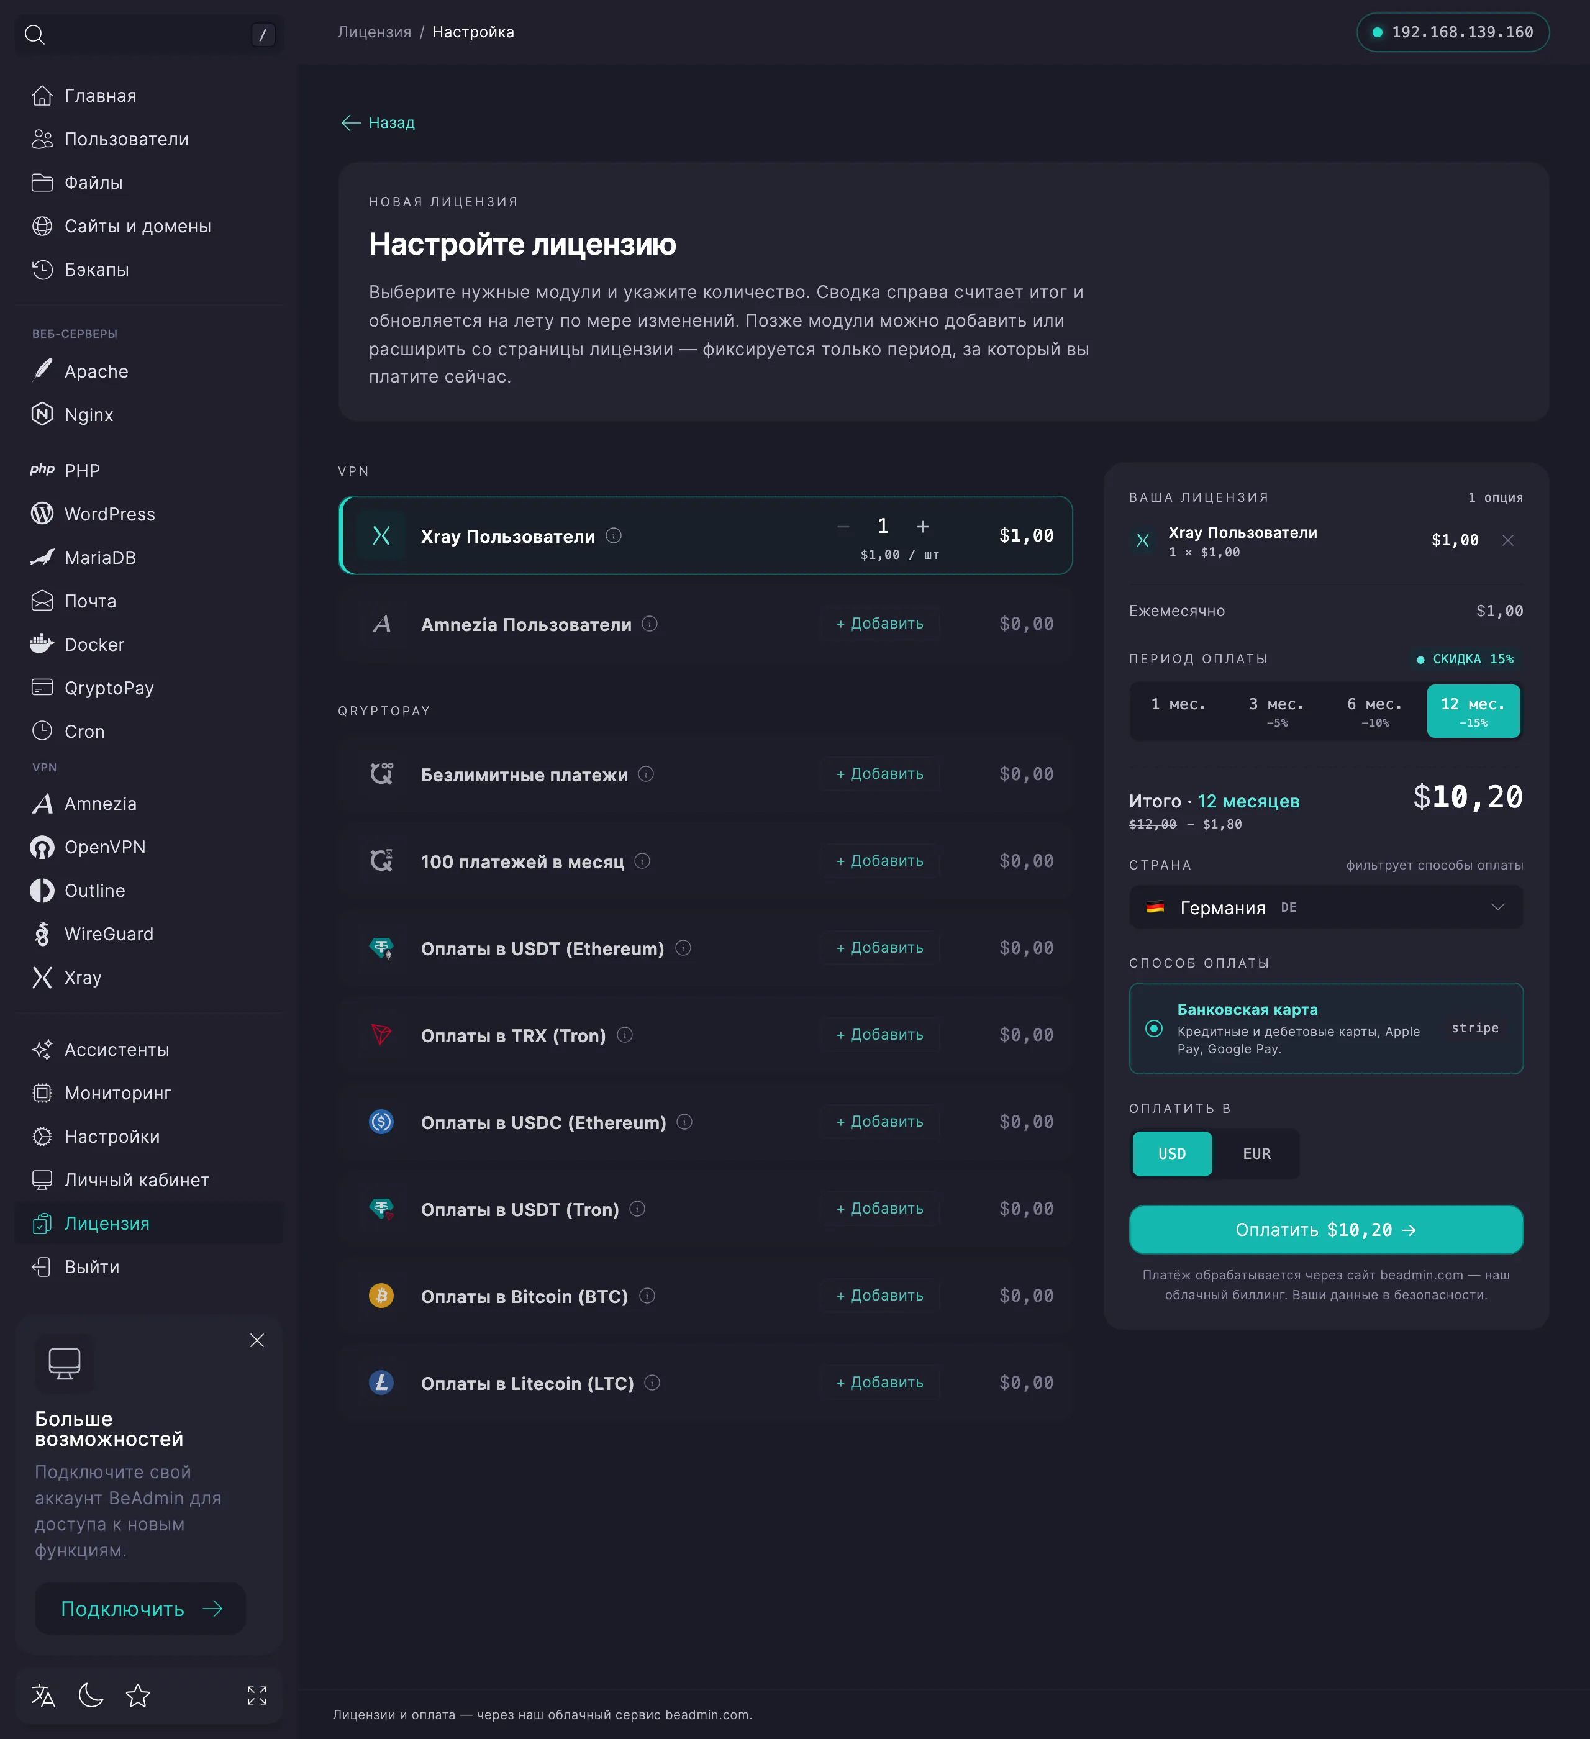The width and height of the screenshot is (1590, 1739).
Task: Click the Litecoin coin icon
Action: 381,1382
